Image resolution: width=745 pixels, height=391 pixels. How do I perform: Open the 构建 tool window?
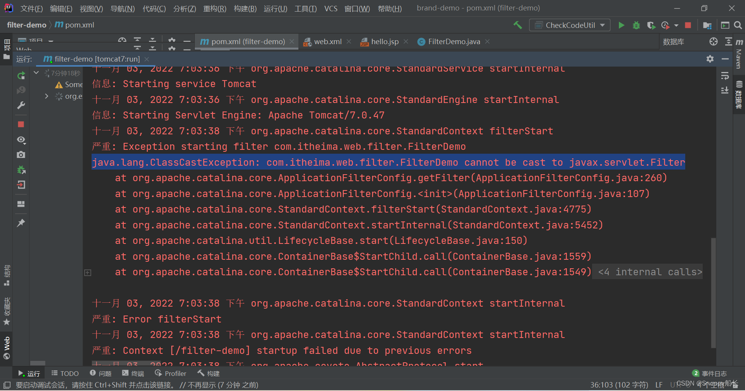pyautogui.click(x=208, y=373)
